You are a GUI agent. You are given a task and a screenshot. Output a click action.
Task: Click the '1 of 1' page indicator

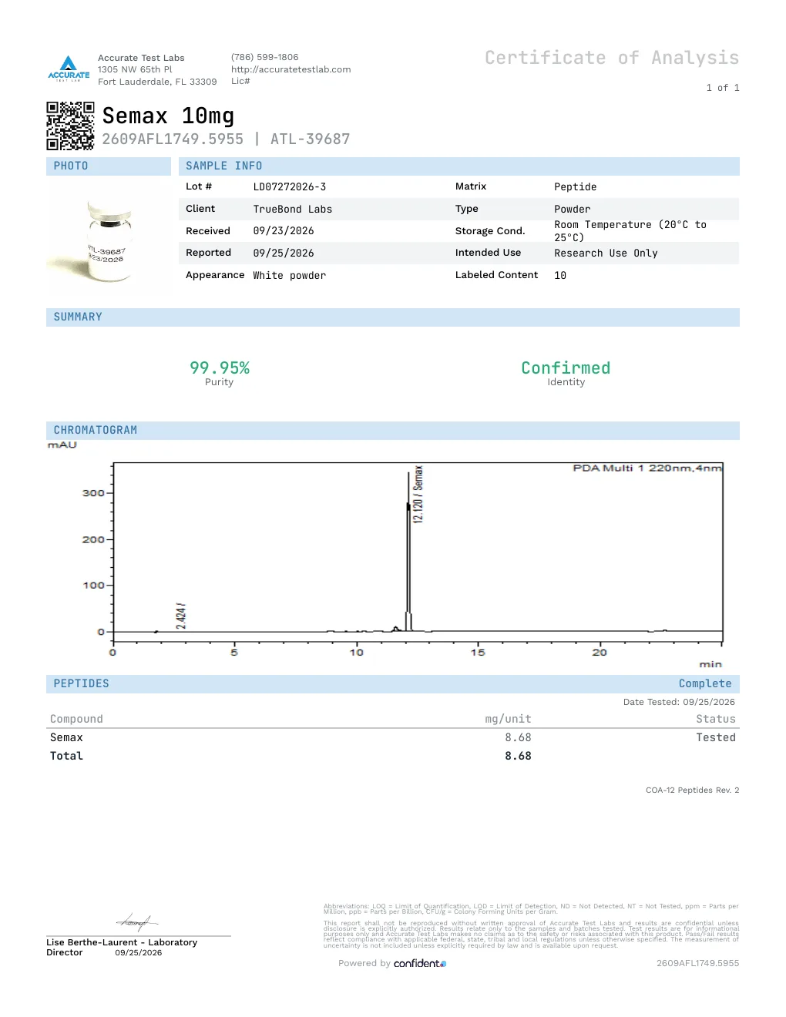(x=723, y=88)
